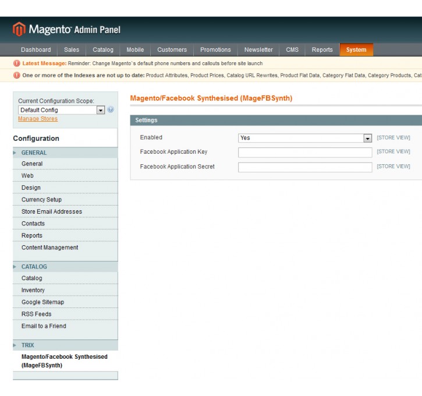Open the Enabled Yes dropdown
The height and width of the screenshot is (396, 422).
(305, 138)
